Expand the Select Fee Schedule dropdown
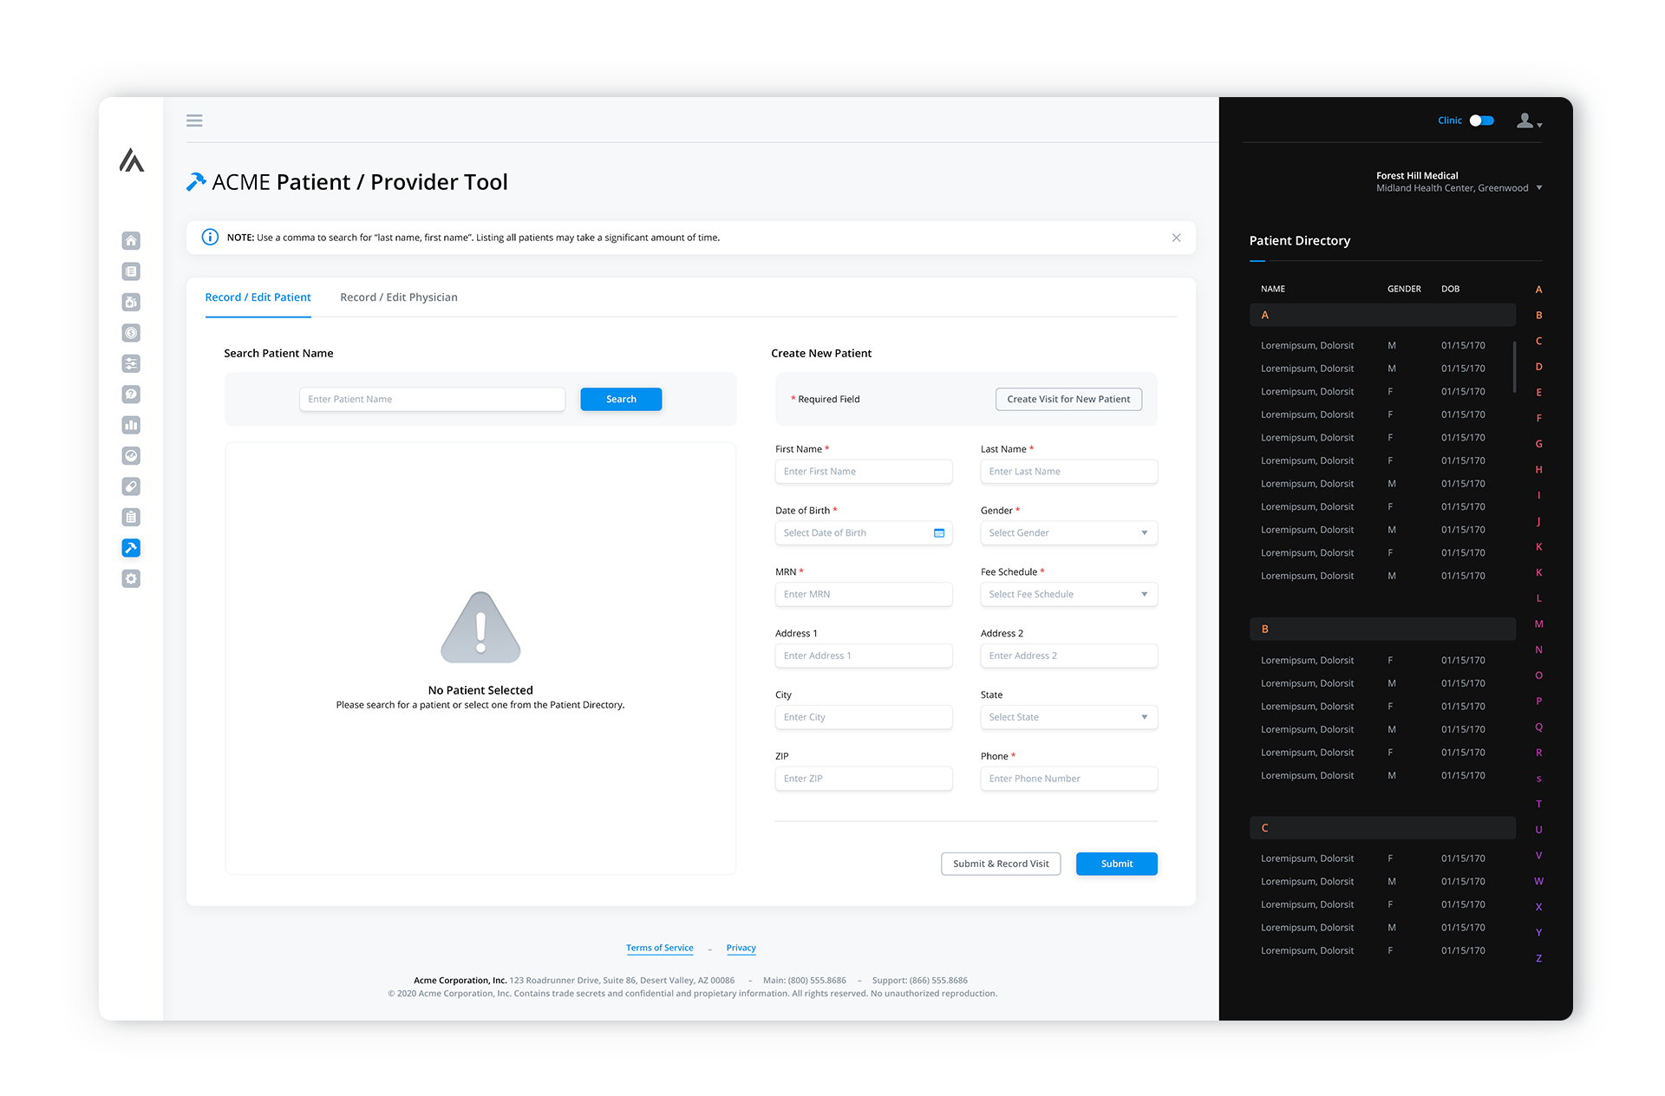The width and height of the screenshot is (1665, 1096). 1068,594
